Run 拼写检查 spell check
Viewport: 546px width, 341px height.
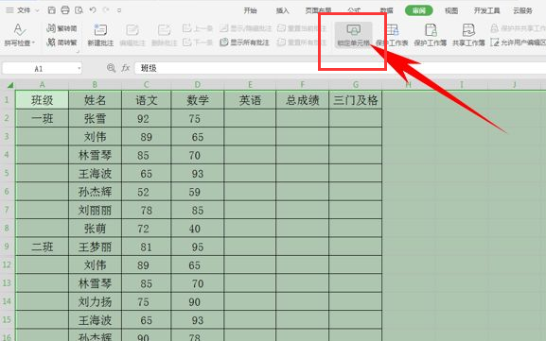pyautogui.click(x=19, y=34)
